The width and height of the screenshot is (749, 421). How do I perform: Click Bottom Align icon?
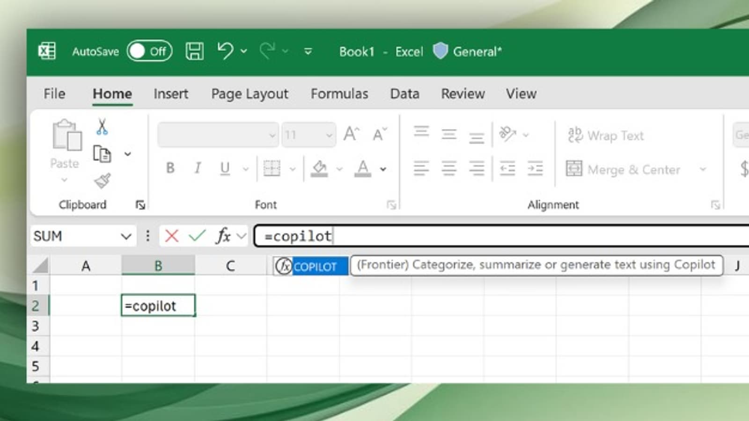pyautogui.click(x=477, y=138)
